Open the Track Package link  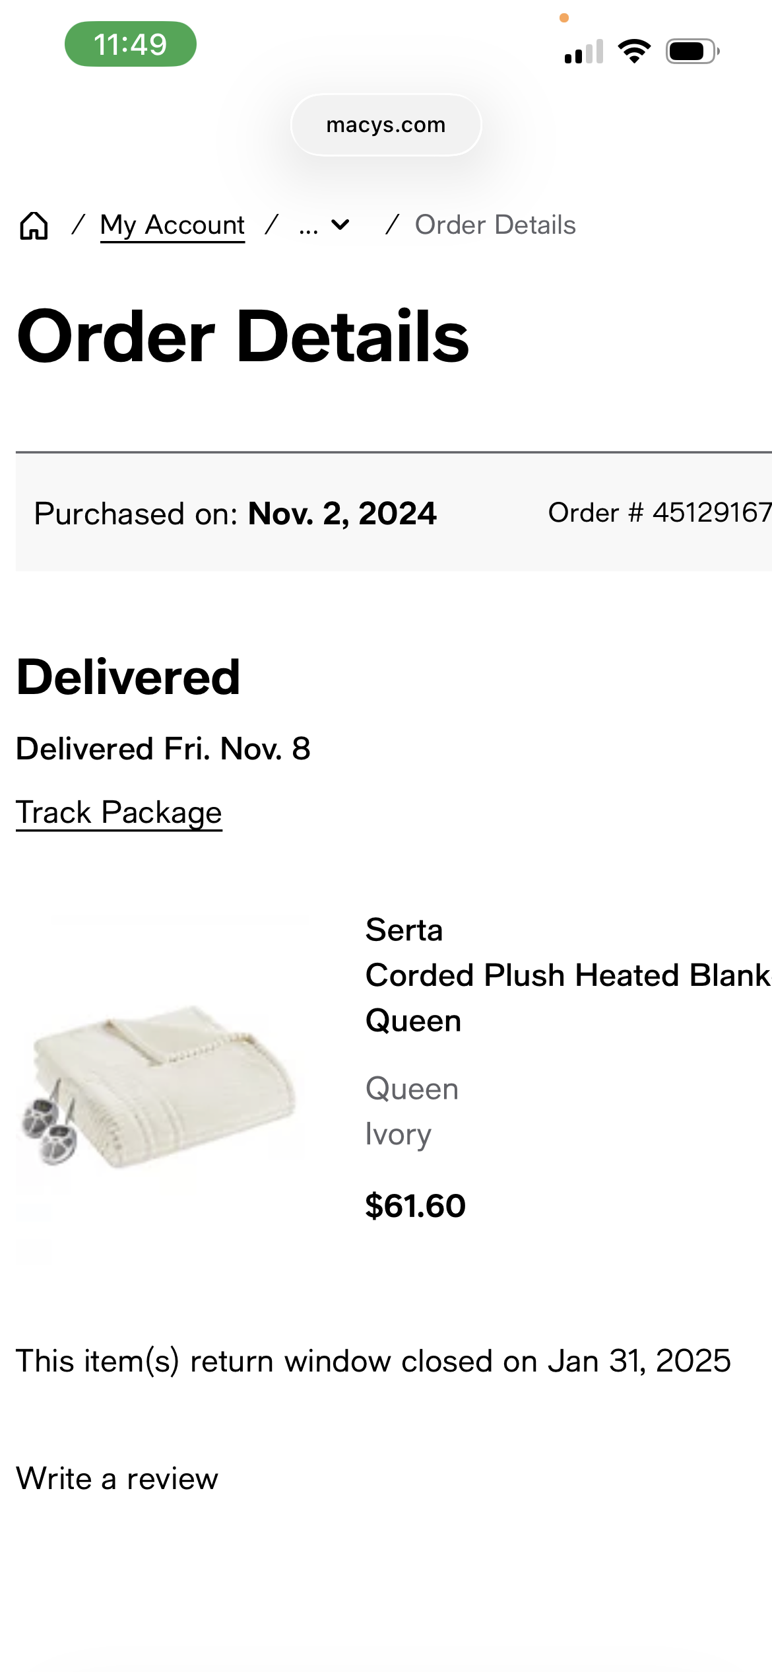coord(119,812)
